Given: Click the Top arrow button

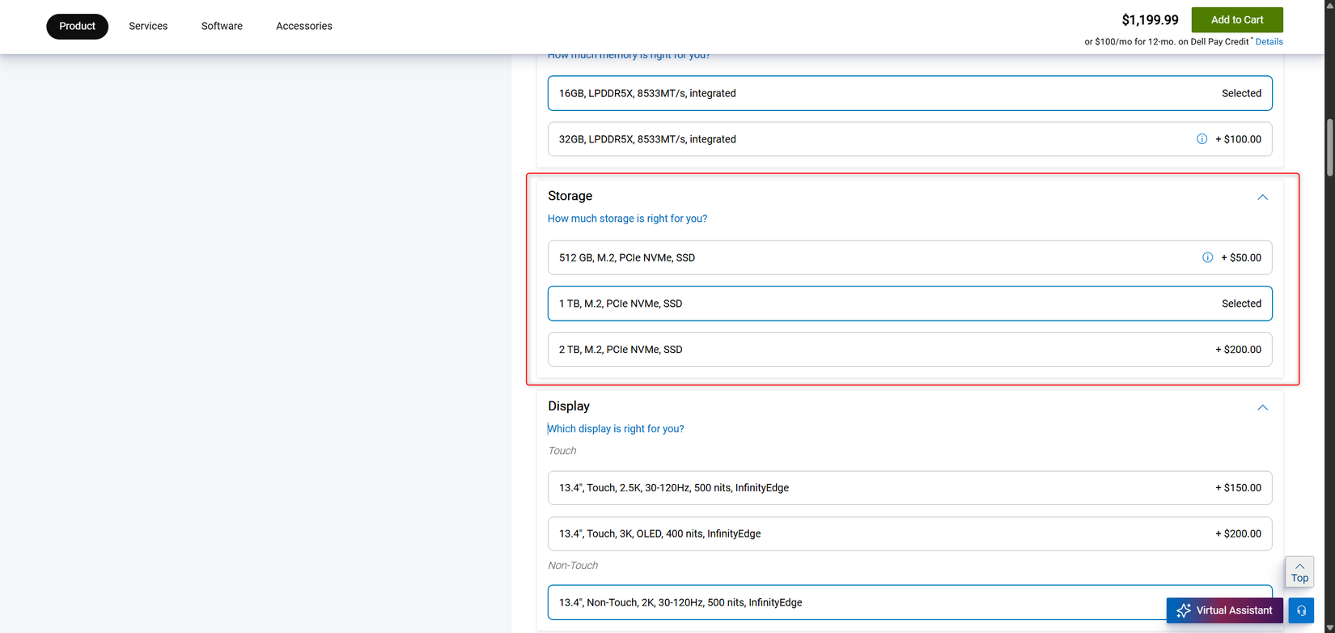Looking at the screenshot, I should point(1299,572).
